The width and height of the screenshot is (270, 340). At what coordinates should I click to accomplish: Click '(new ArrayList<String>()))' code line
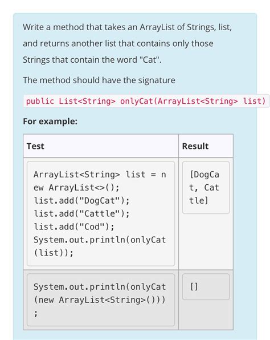click(100, 300)
